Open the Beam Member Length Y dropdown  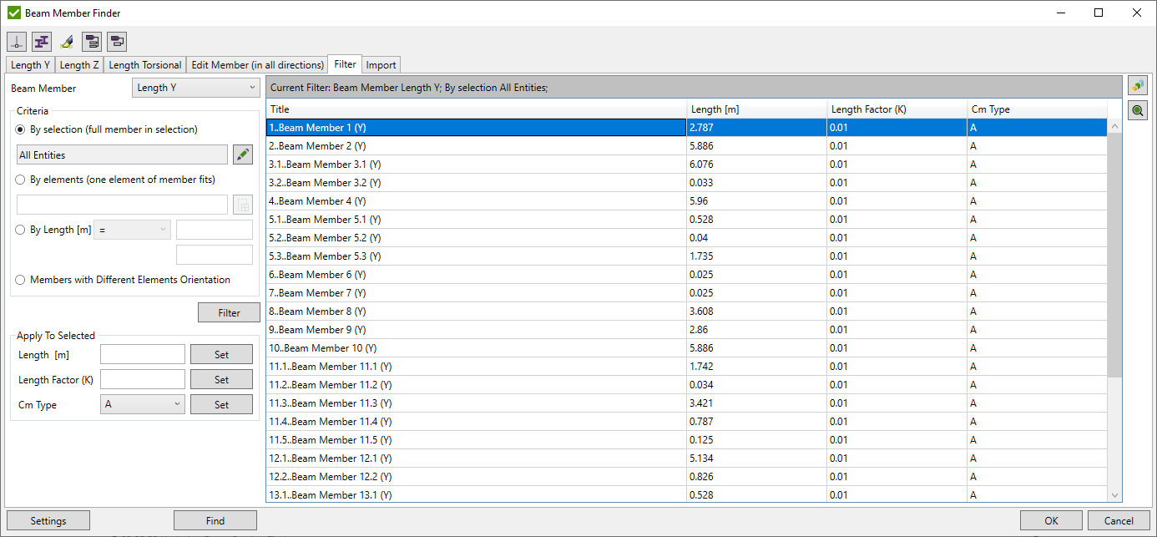(x=195, y=88)
